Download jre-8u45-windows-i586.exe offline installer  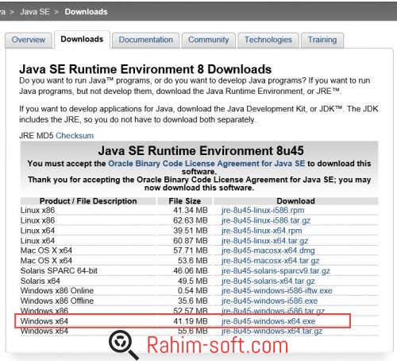tap(269, 301)
